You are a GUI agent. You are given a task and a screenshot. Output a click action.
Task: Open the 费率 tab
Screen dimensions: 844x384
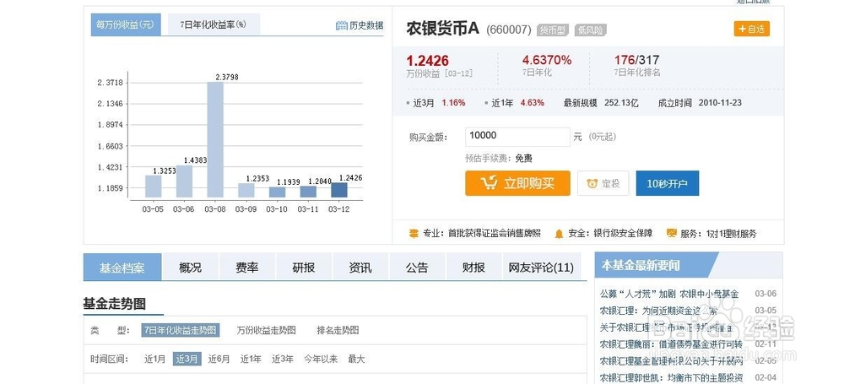[247, 268]
